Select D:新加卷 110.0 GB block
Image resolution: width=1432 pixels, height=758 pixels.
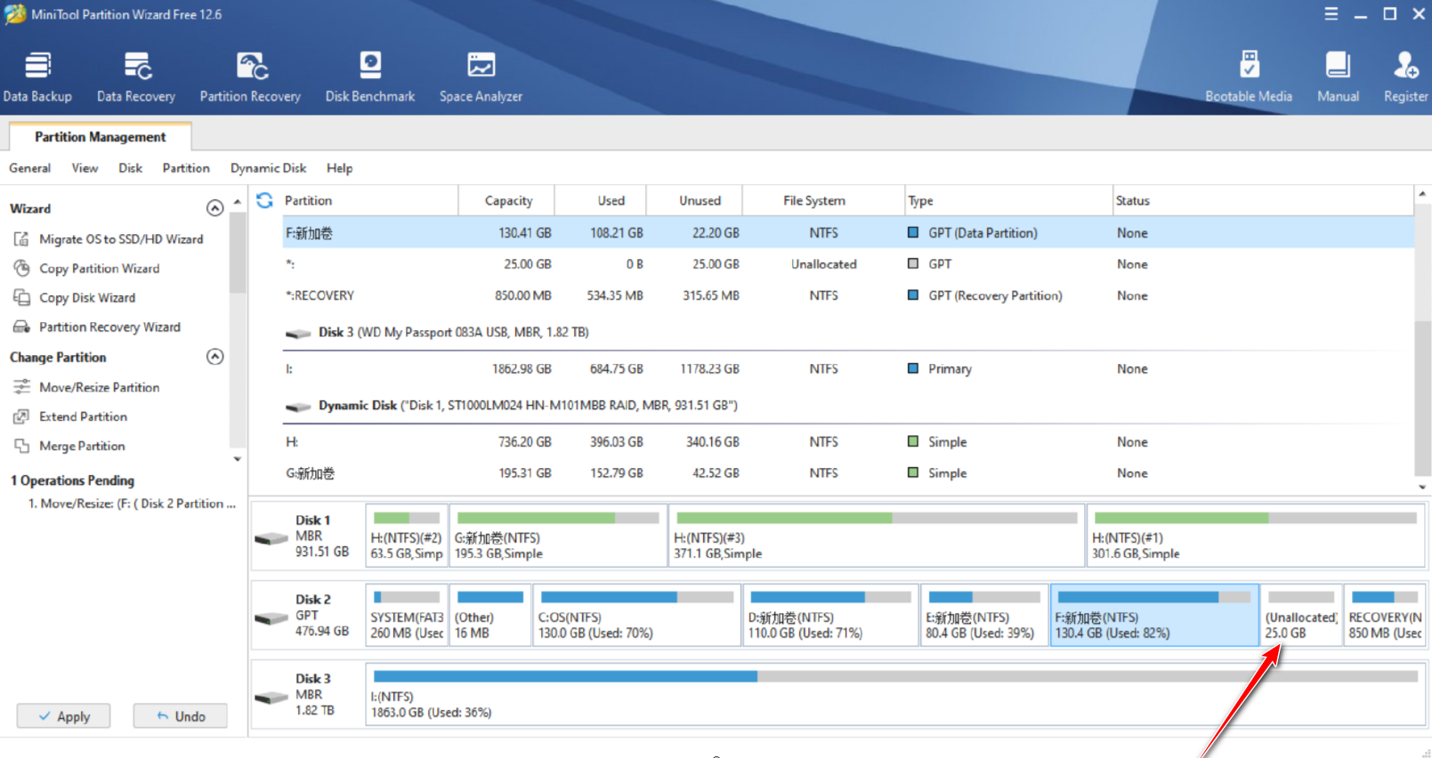click(829, 615)
